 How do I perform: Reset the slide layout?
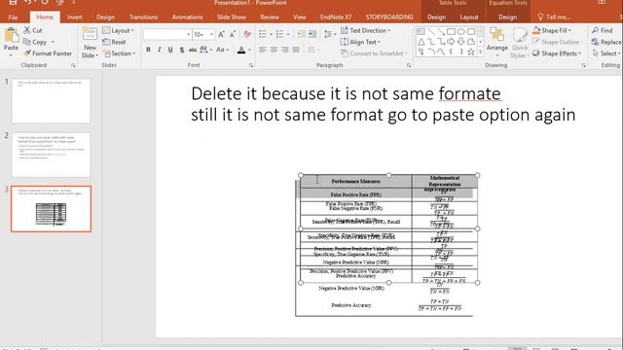(x=115, y=42)
